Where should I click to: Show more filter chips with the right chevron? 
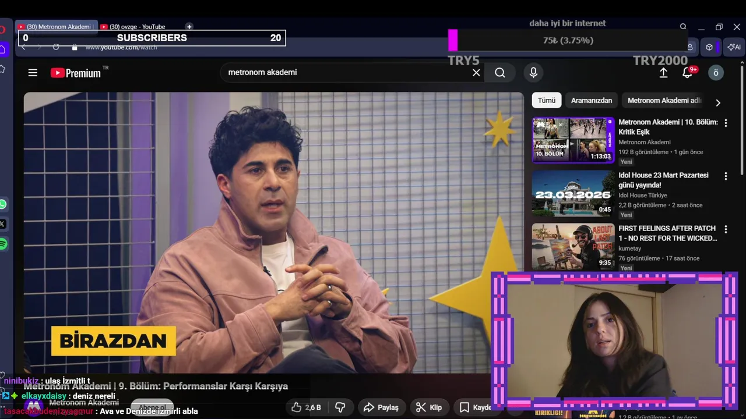tap(718, 102)
